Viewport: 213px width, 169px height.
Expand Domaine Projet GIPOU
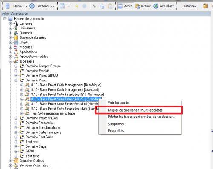16,75
